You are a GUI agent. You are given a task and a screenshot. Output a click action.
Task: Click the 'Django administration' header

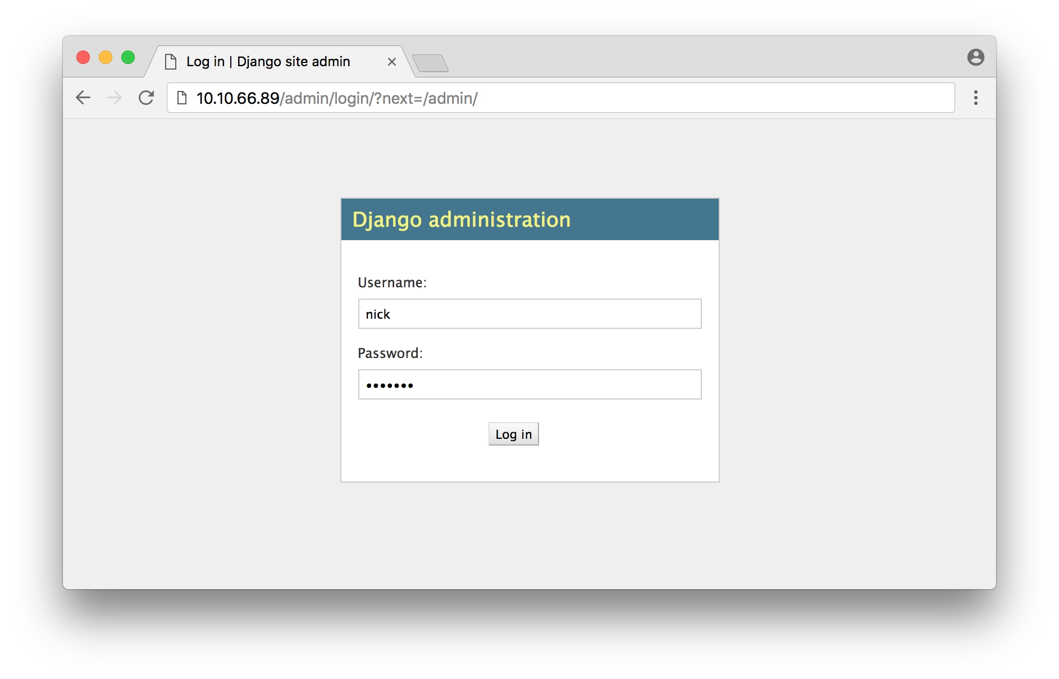(461, 219)
